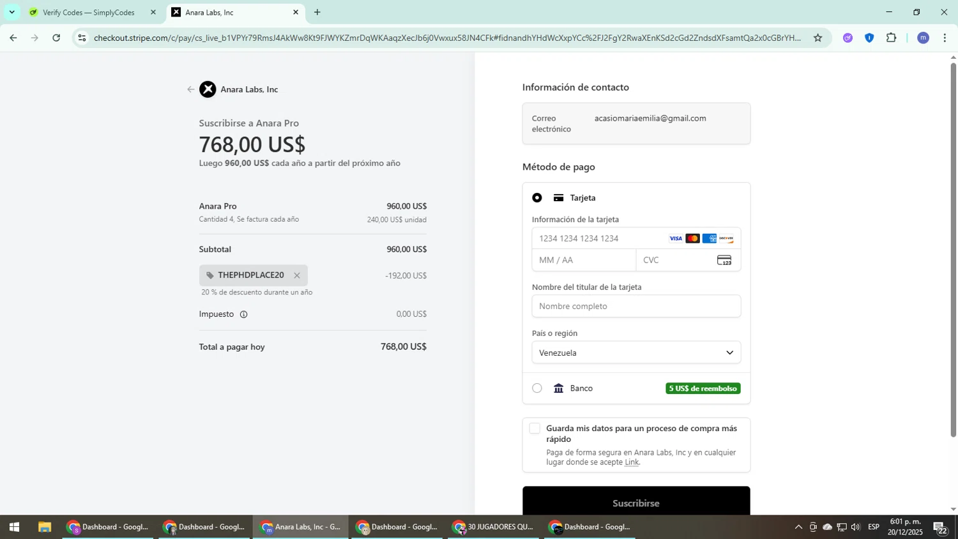Open the Chrome profile avatar
Screen dimensions: 958x539
pos(923,38)
